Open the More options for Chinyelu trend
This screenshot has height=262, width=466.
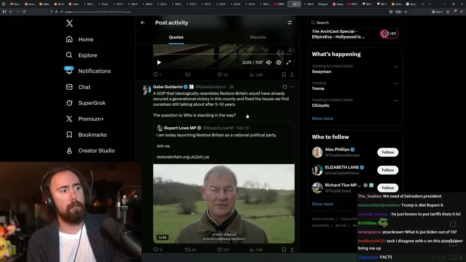[396, 100]
